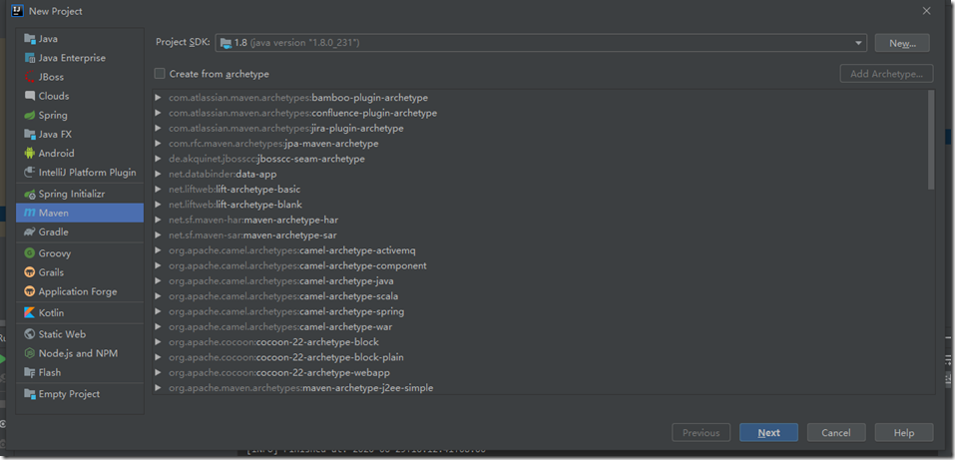The image size is (955, 460).
Task: Select the JBoss icon in sidebar
Action: 29,77
